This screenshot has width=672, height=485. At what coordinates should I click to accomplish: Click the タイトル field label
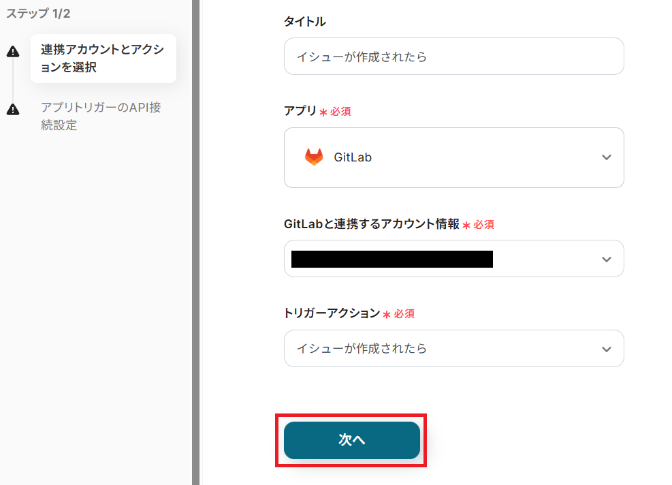[305, 22]
